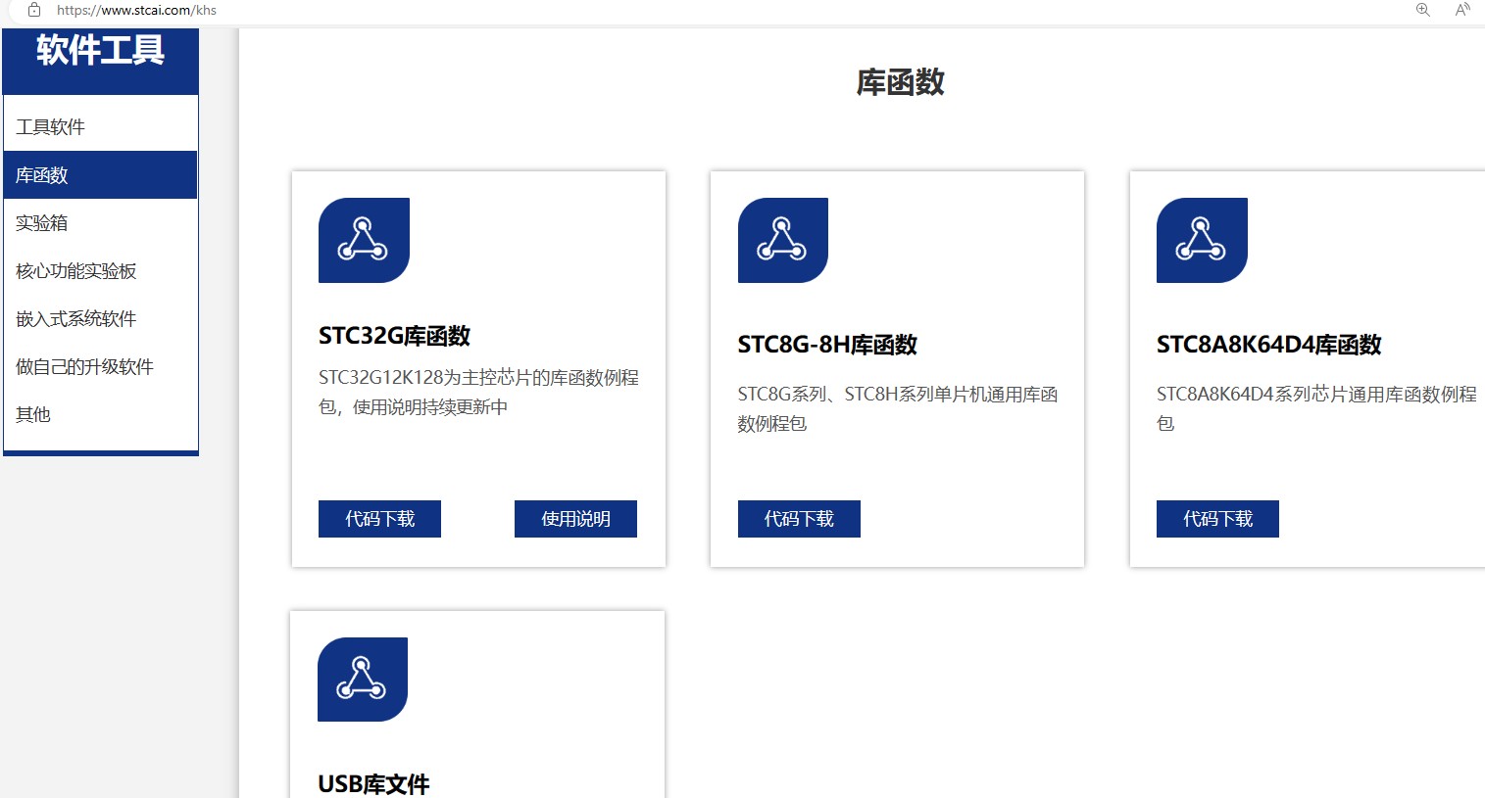Activate the read aloud icon
This screenshot has height=798, width=1485.
click(1462, 10)
